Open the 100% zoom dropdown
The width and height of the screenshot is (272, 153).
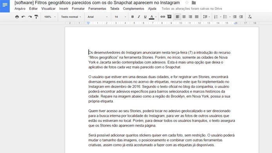pyautogui.click(x=50, y=17)
